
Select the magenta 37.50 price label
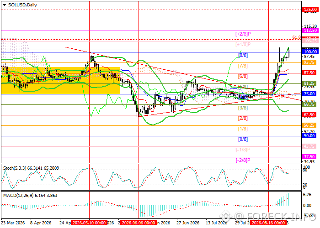[x=309, y=157]
